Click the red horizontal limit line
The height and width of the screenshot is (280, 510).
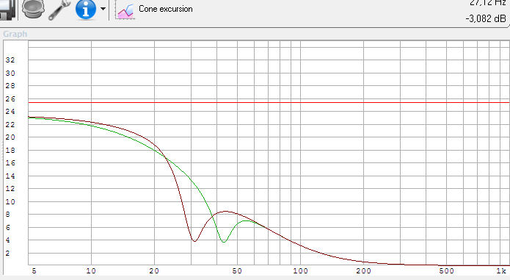point(269,103)
